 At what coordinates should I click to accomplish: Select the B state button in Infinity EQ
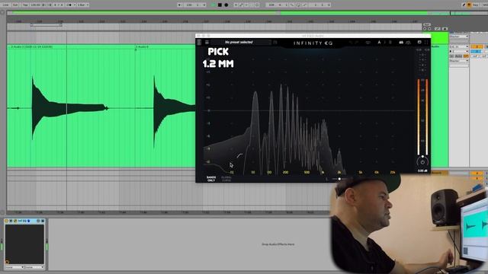[390, 43]
